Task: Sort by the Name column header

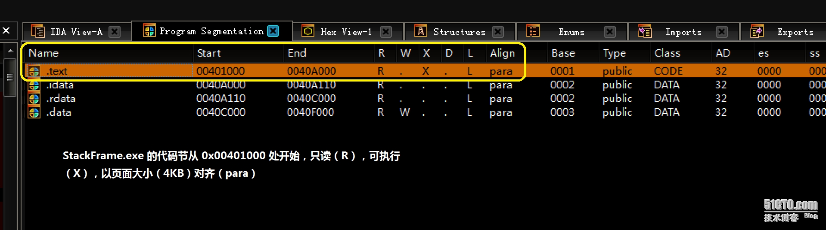Action: 43,53
